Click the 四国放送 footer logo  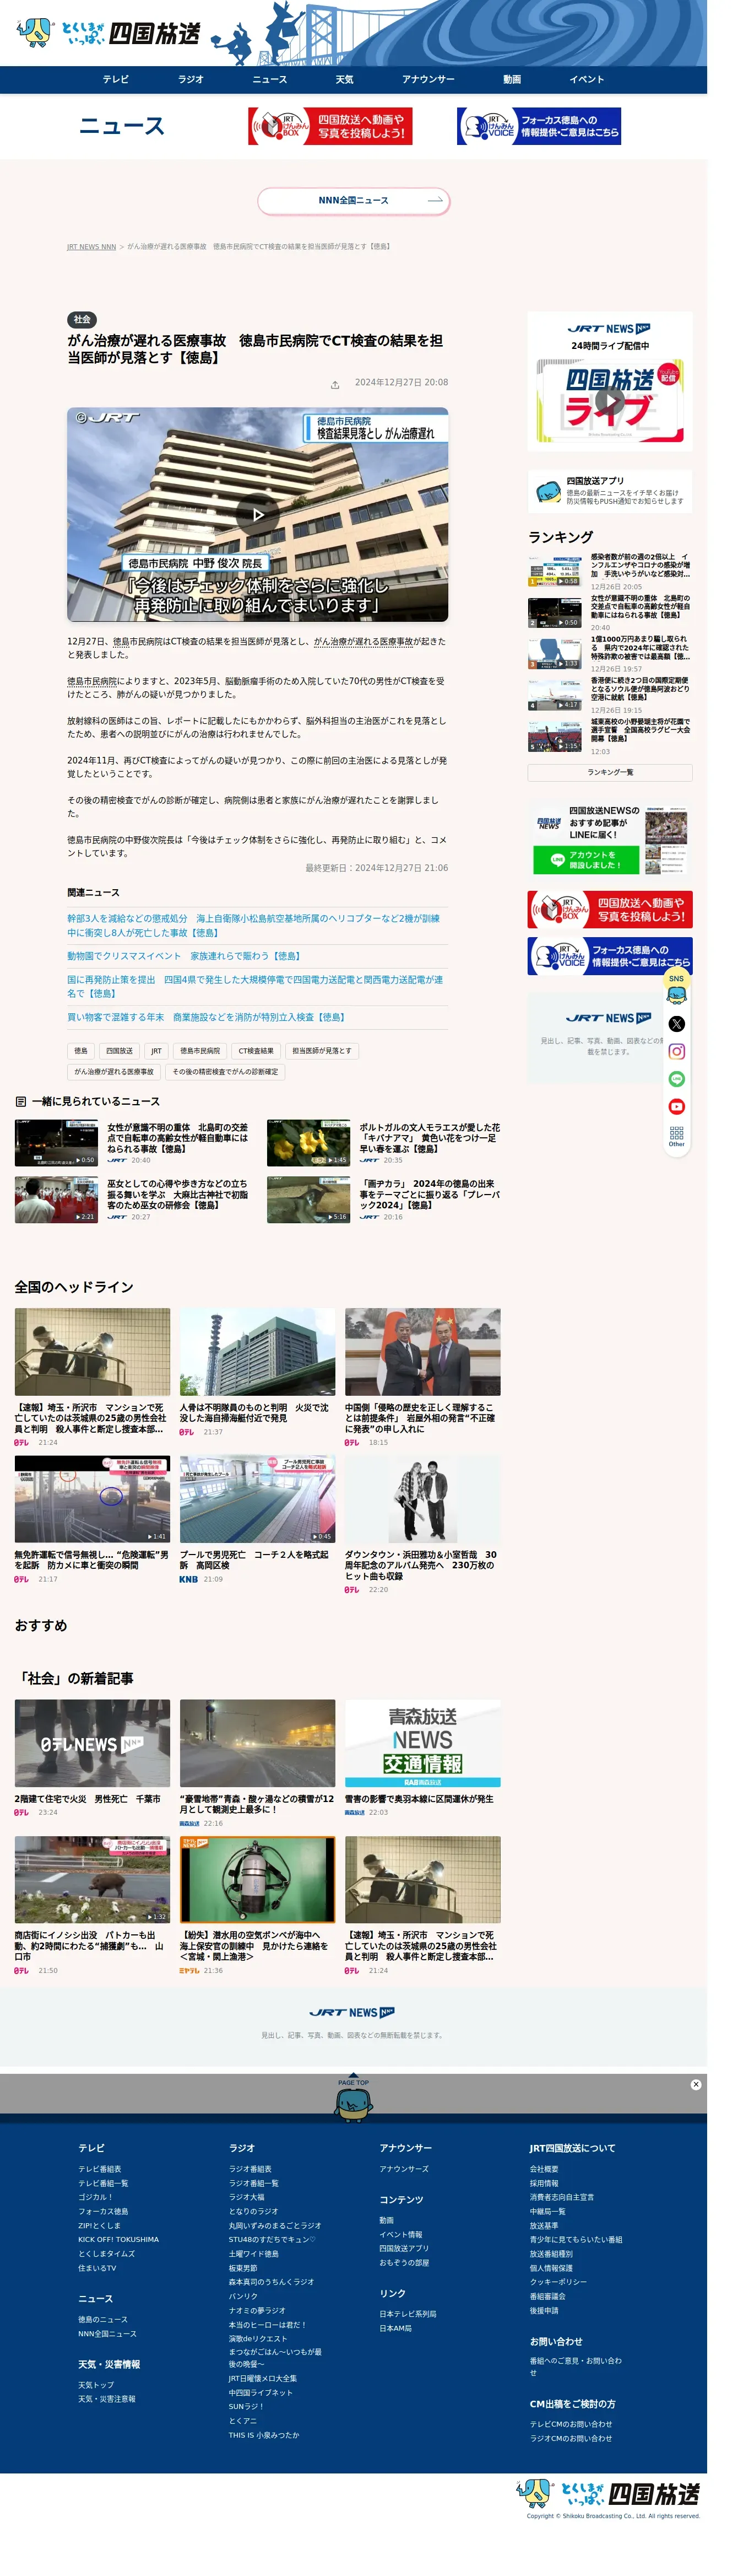[x=608, y=2494]
